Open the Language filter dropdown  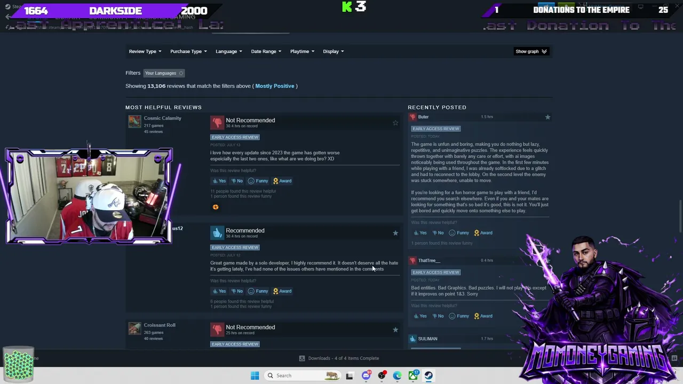point(228,51)
